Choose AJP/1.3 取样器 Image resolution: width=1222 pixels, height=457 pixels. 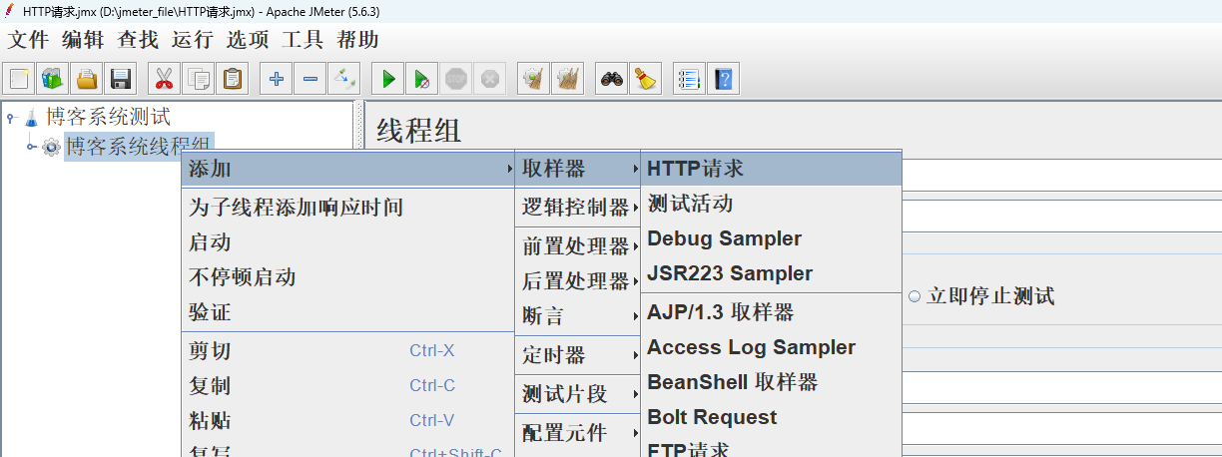coord(771,312)
